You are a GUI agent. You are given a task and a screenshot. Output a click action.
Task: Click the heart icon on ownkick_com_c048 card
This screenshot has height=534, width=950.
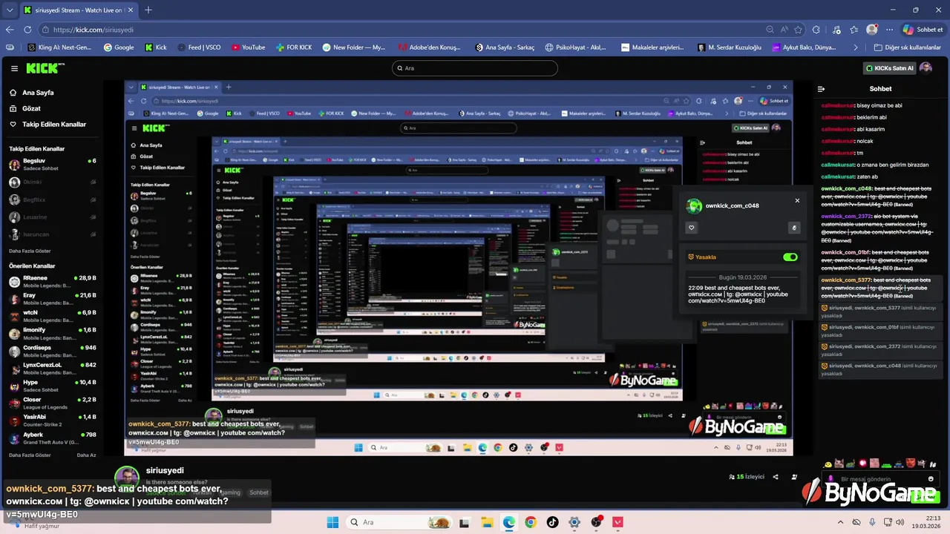(x=692, y=228)
